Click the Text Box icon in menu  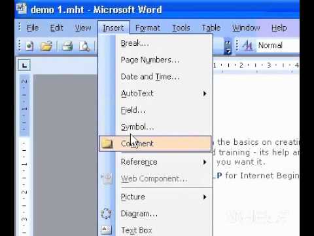tap(107, 230)
